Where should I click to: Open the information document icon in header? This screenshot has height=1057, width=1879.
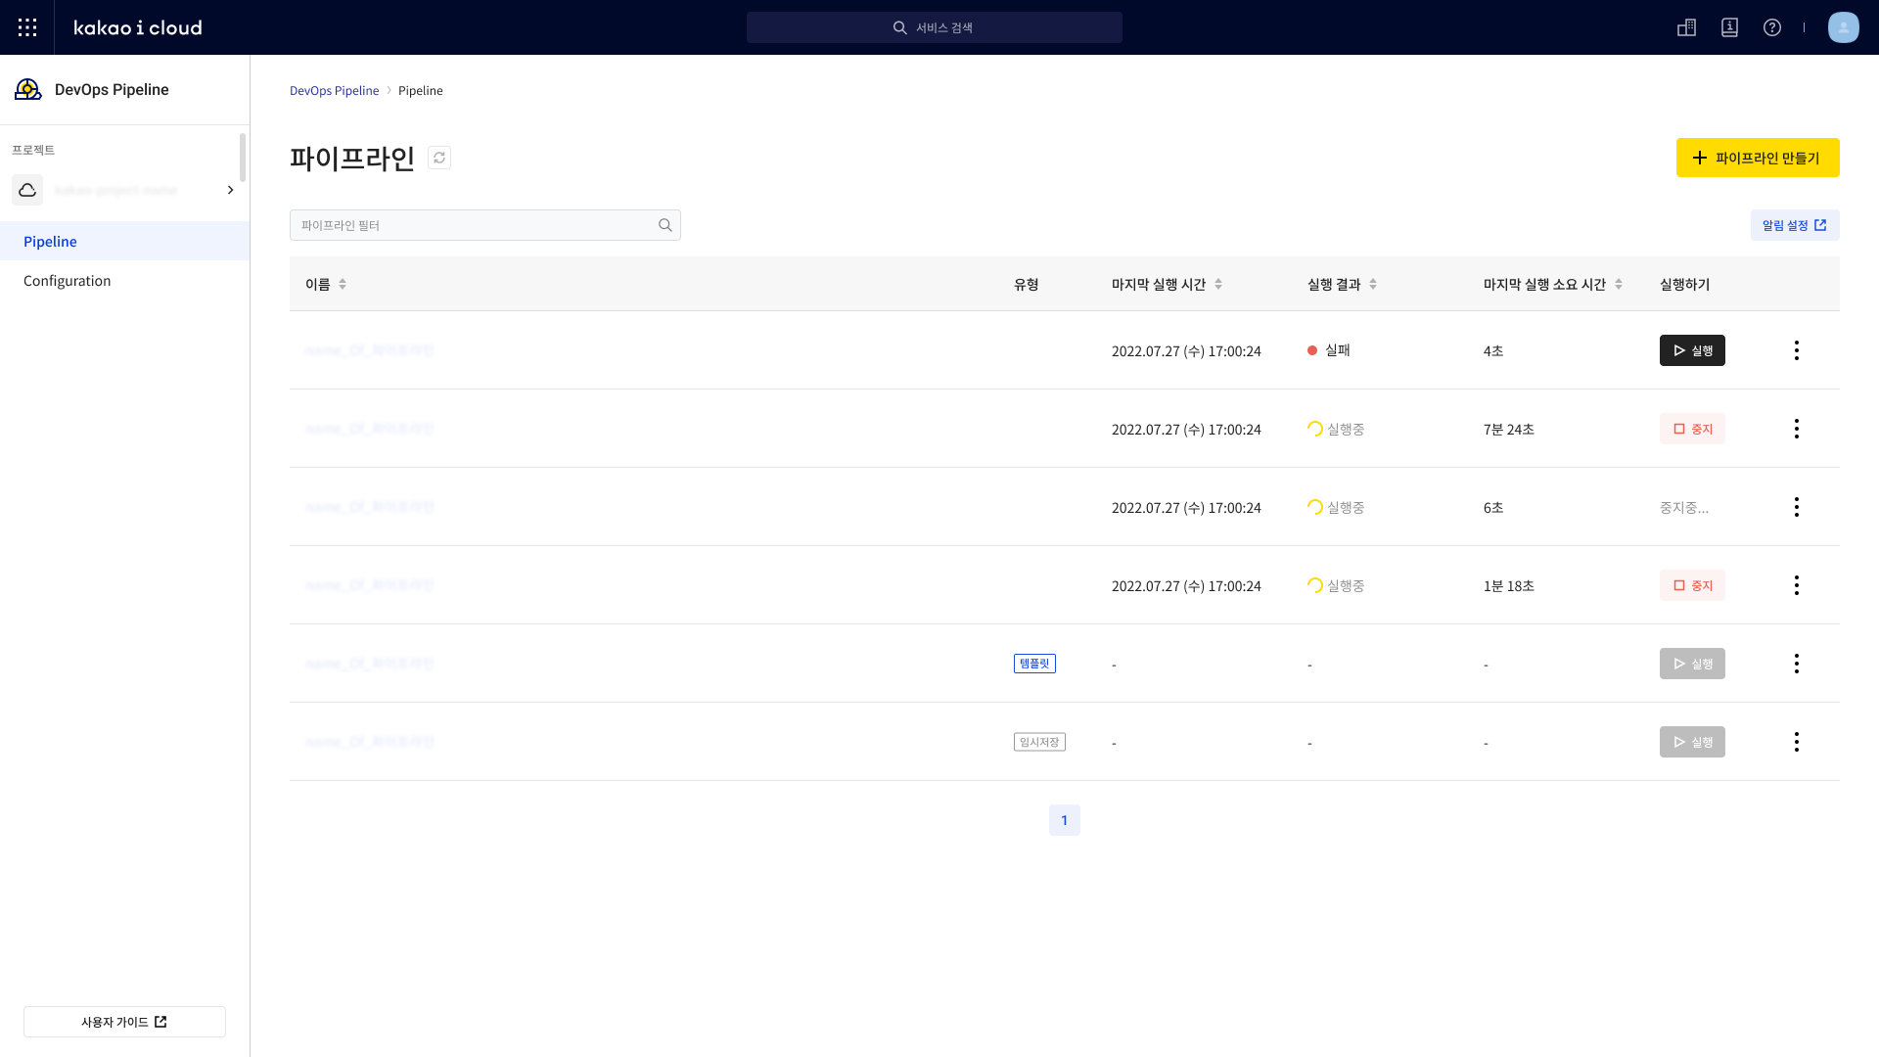(1729, 27)
